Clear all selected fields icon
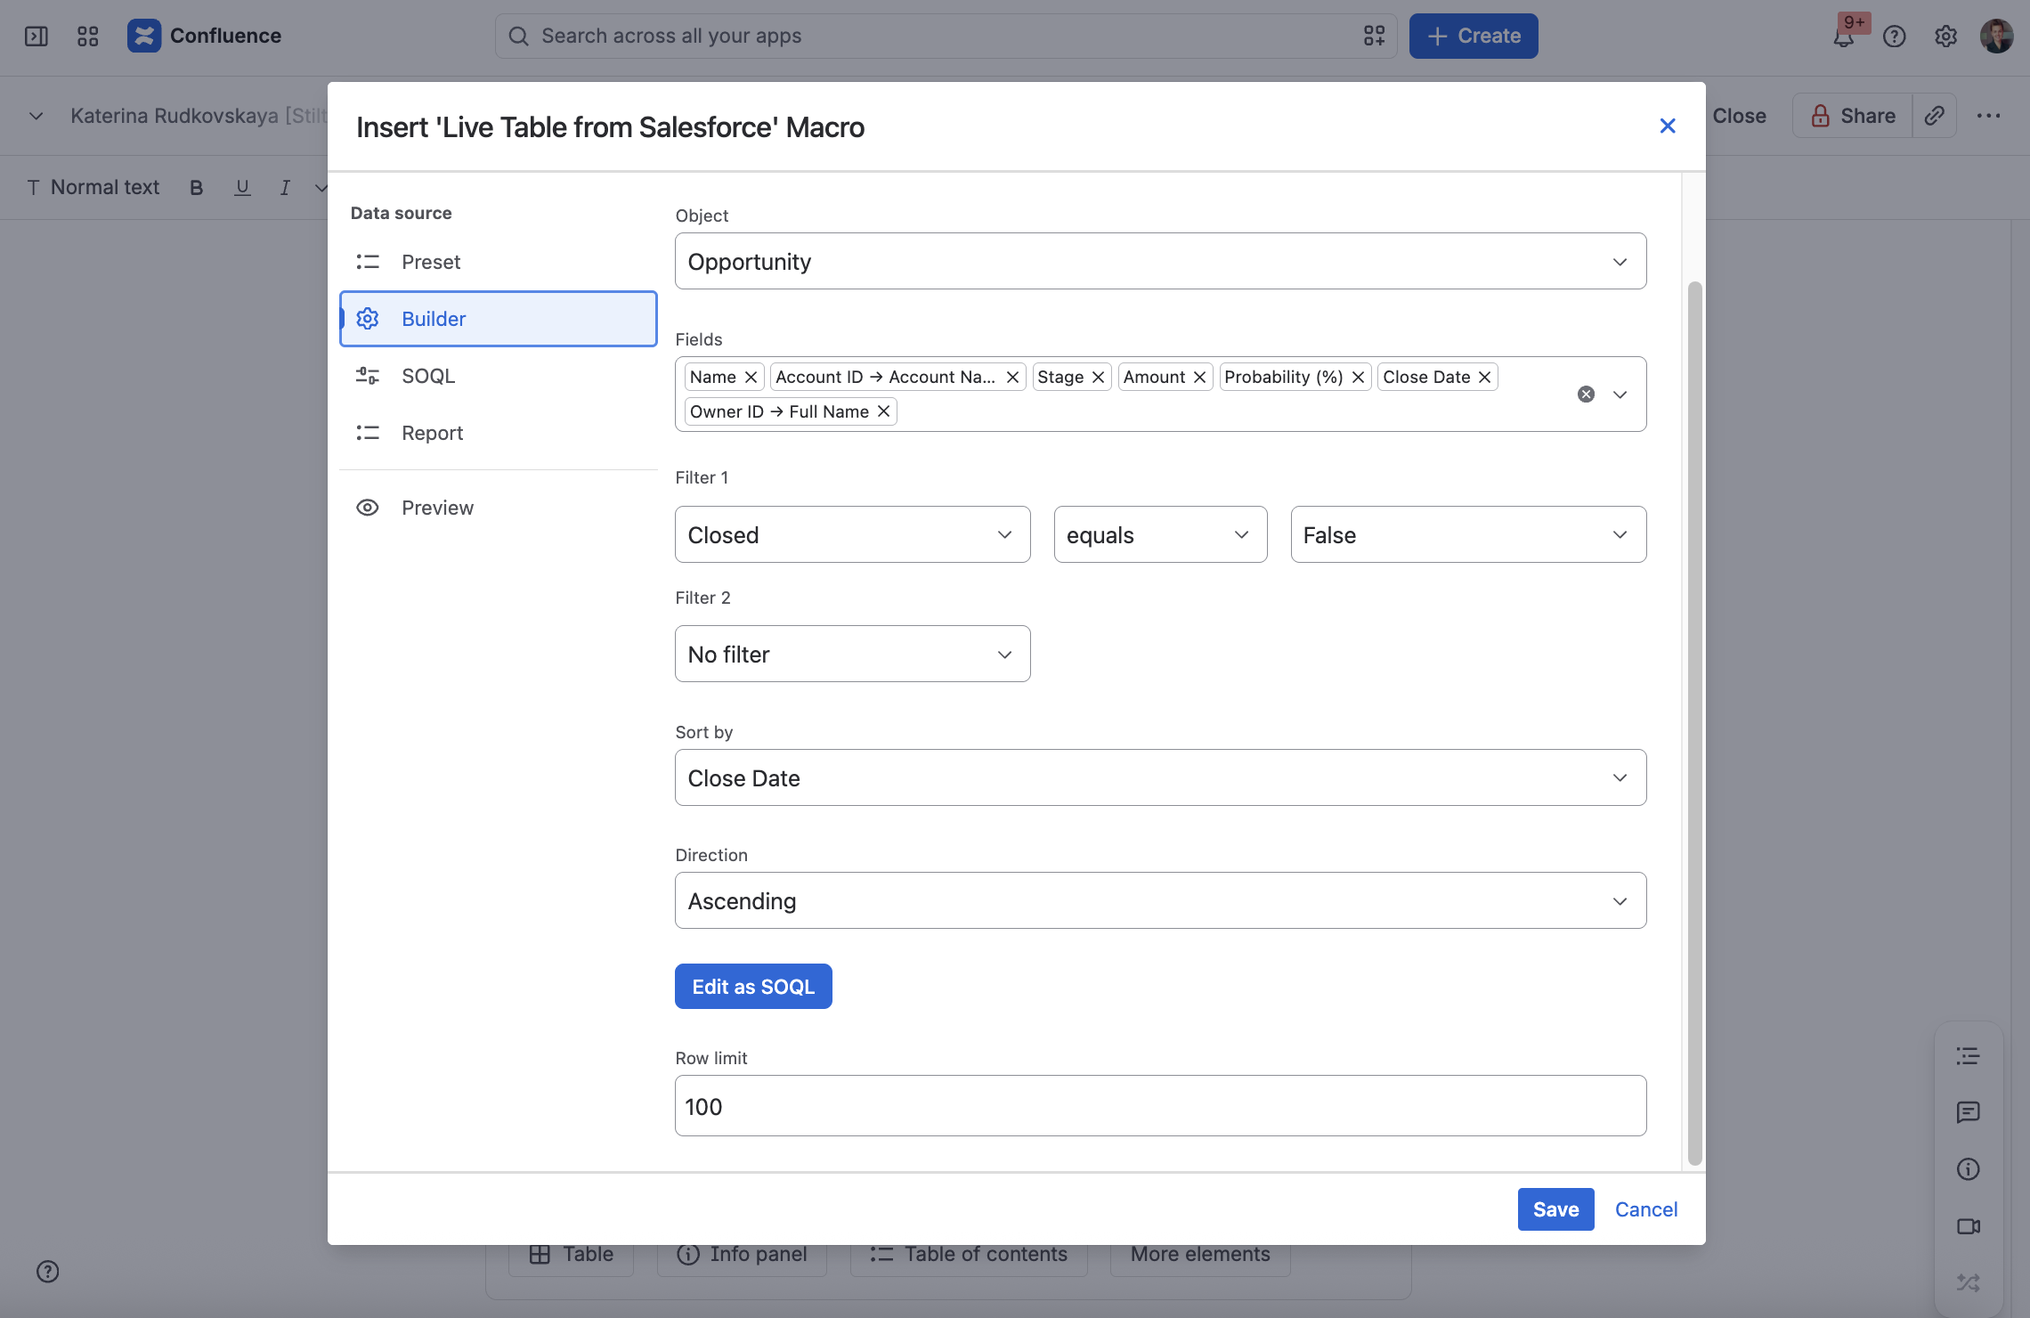This screenshot has height=1318, width=2030. point(1586,395)
